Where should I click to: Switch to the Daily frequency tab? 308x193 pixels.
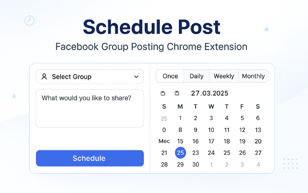tap(196, 76)
